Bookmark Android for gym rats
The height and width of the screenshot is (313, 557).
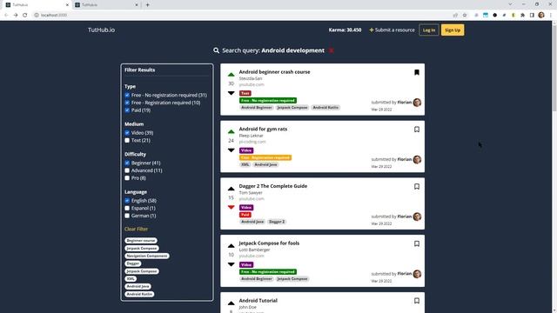(x=417, y=130)
